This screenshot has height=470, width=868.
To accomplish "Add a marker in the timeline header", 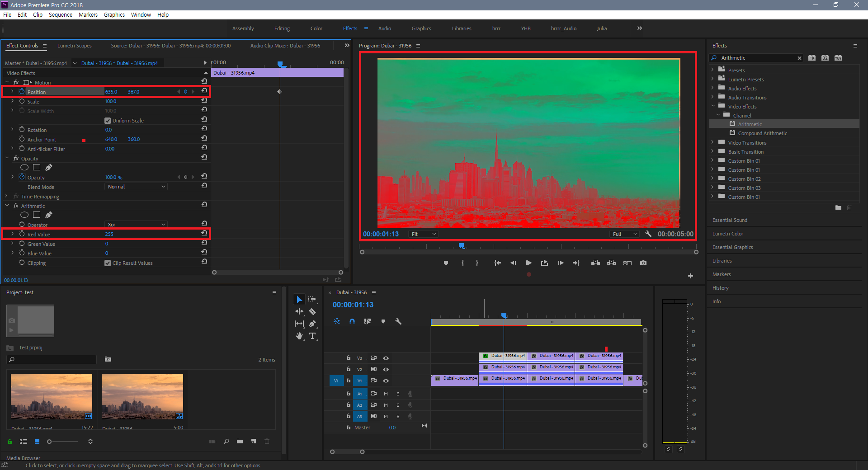I will pos(383,321).
